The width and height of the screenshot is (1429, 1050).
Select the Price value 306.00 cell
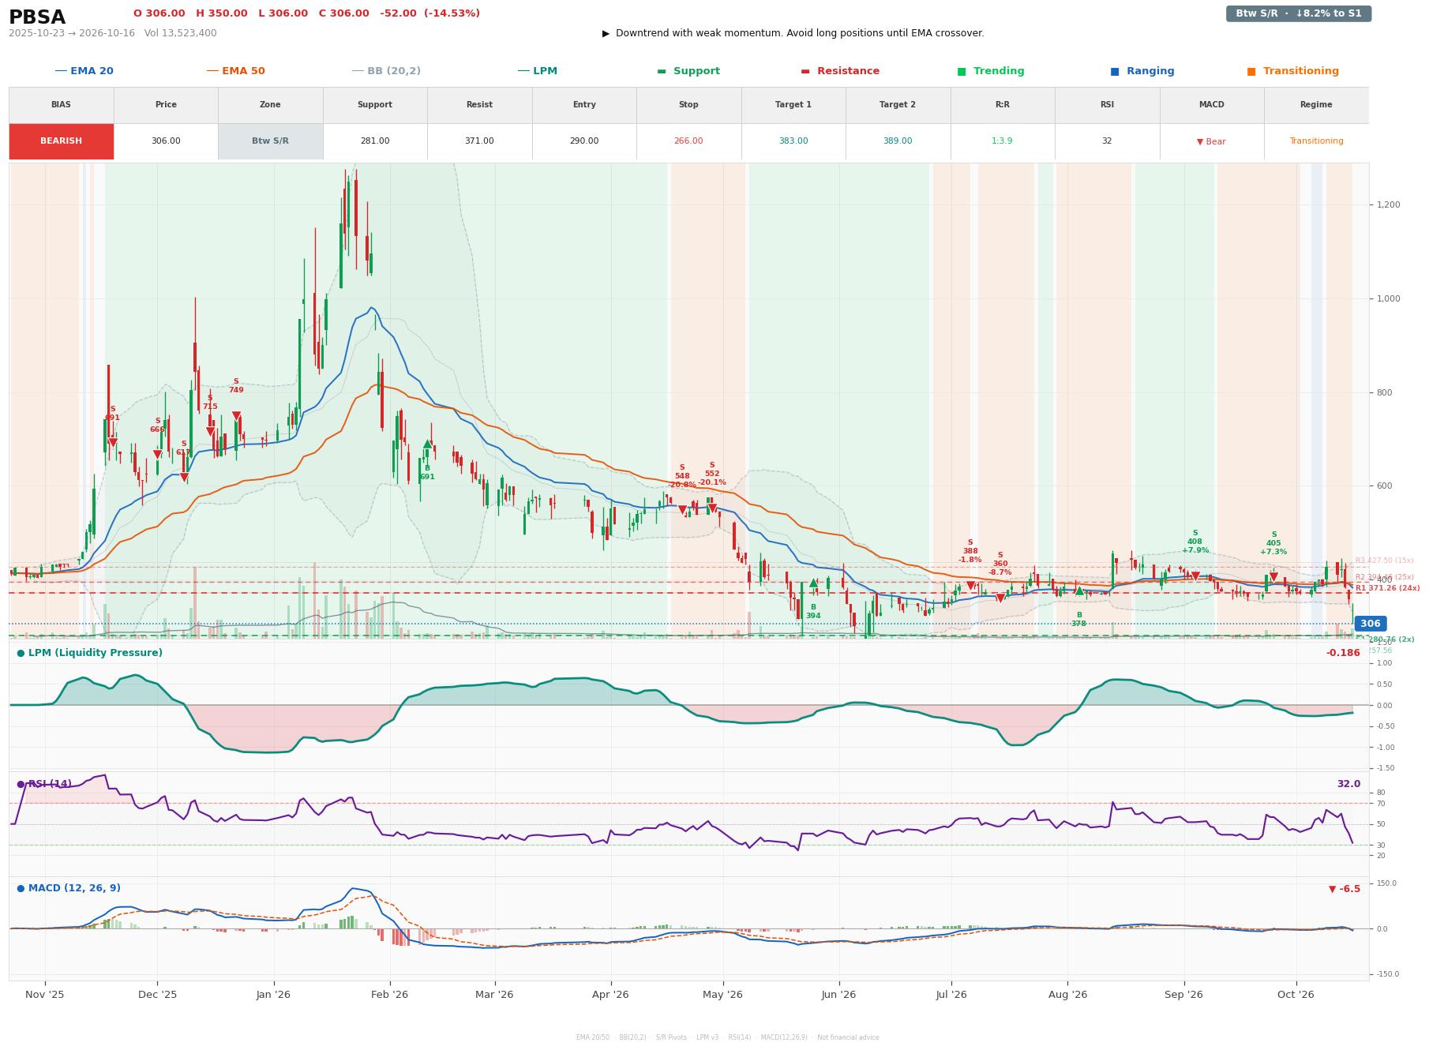[x=166, y=141]
